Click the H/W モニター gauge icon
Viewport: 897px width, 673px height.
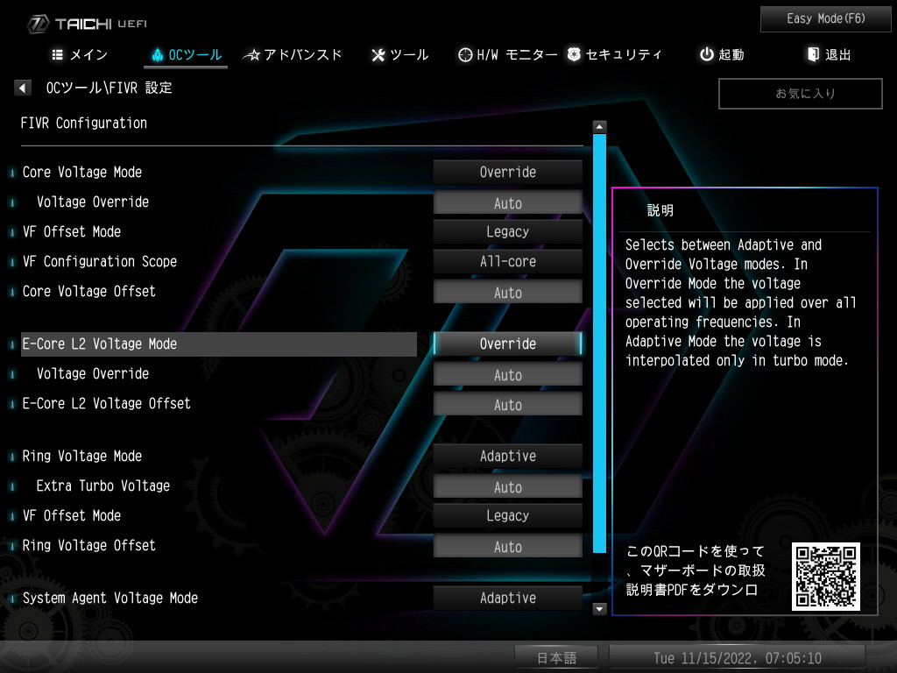[465, 54]
